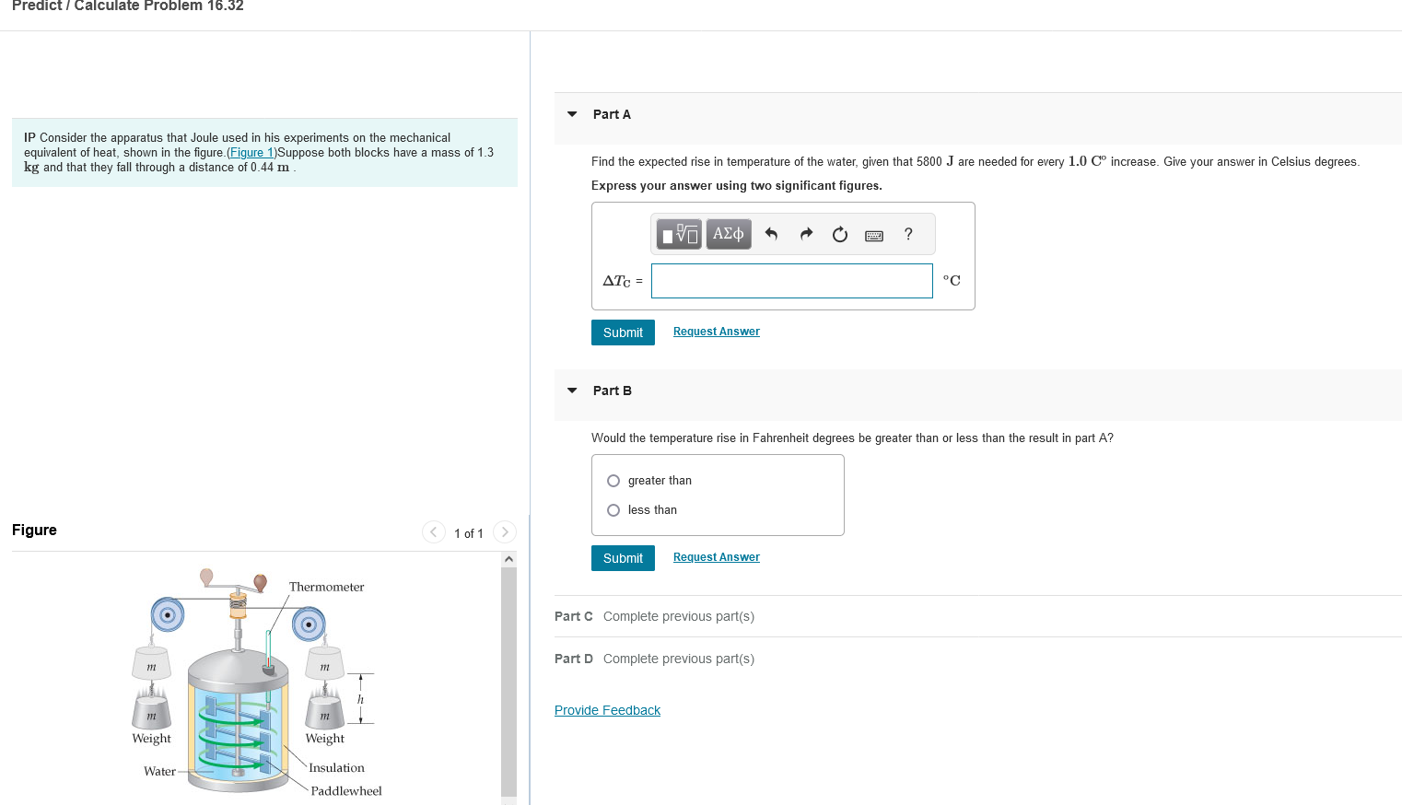Select the 'greater than' option
1402x805 pixels.
pyautogui.click(x=613, y=480)
